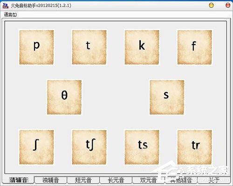Minimize window with yellow button
Image resolution: width=233 pixels, height=186 pixels.
(211, 6)
